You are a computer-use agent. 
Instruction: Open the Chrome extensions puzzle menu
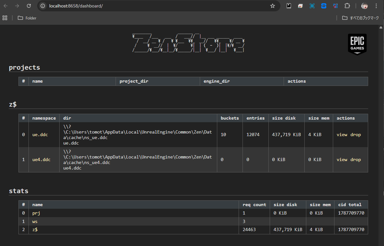click(347, 6)
